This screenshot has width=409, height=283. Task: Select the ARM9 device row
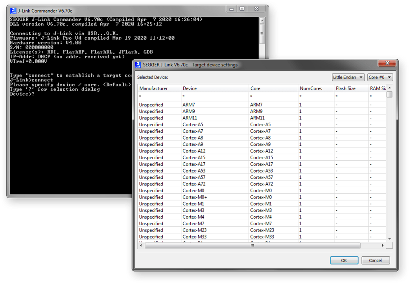(262, 111)
